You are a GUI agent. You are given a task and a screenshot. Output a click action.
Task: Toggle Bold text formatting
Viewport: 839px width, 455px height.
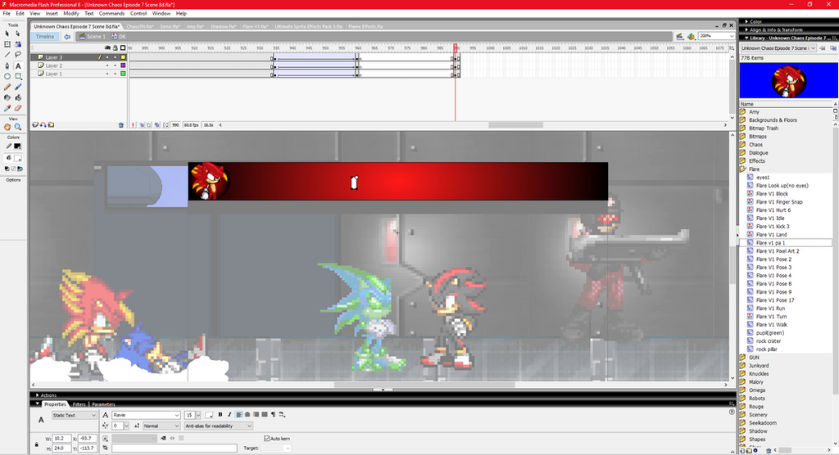click(x=220, y=415)
